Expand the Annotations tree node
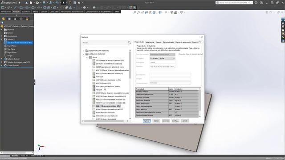This screenshot has height=160, width=285. point(2,36)
